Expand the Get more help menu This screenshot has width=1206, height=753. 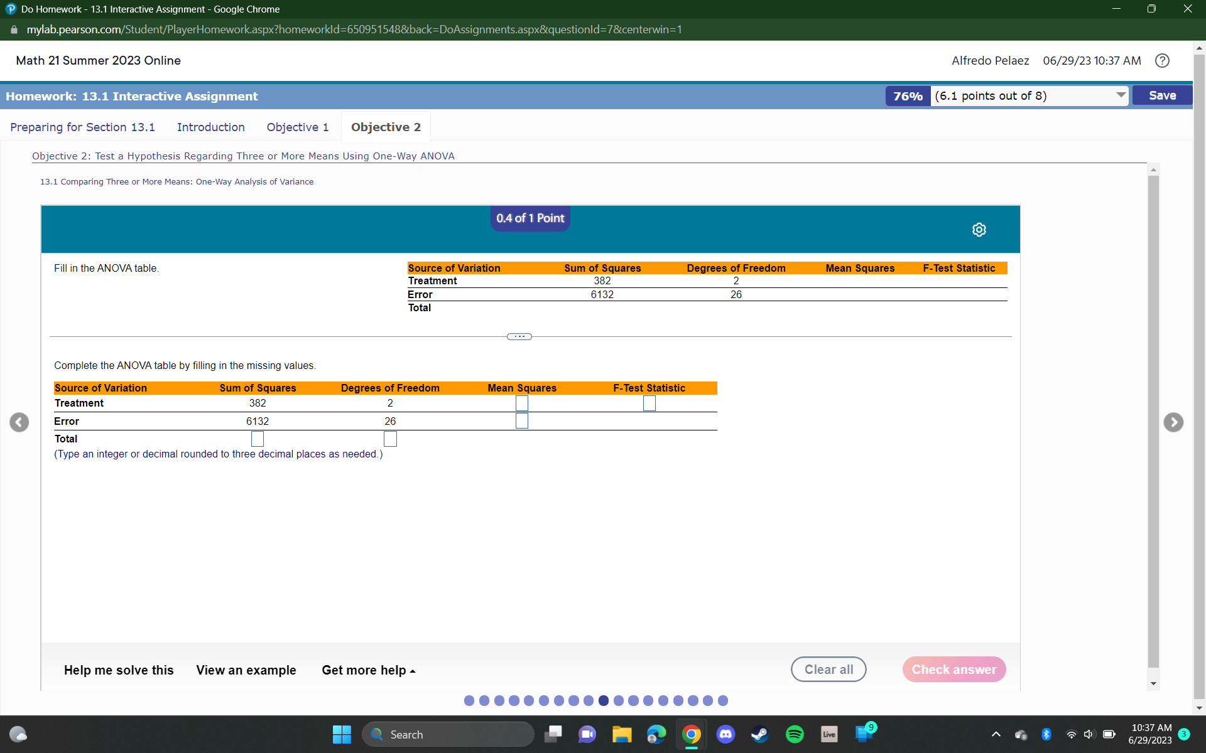[368, 670]
